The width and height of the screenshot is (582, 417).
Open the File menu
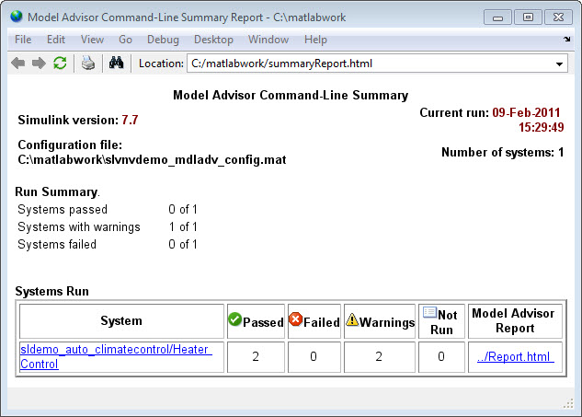[23, 40]
